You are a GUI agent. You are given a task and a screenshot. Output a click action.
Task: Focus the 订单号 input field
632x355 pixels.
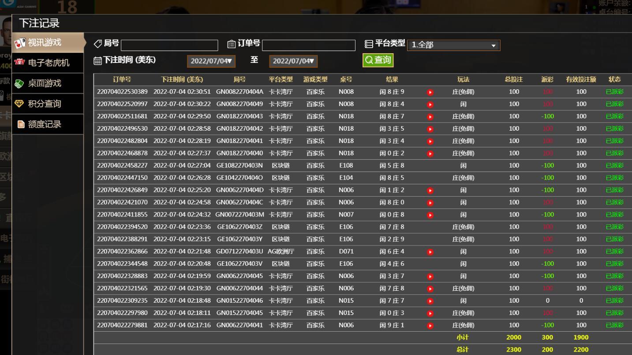(309, 45)
